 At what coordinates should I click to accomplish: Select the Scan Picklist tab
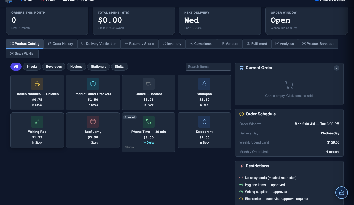[x=22, y=54]
